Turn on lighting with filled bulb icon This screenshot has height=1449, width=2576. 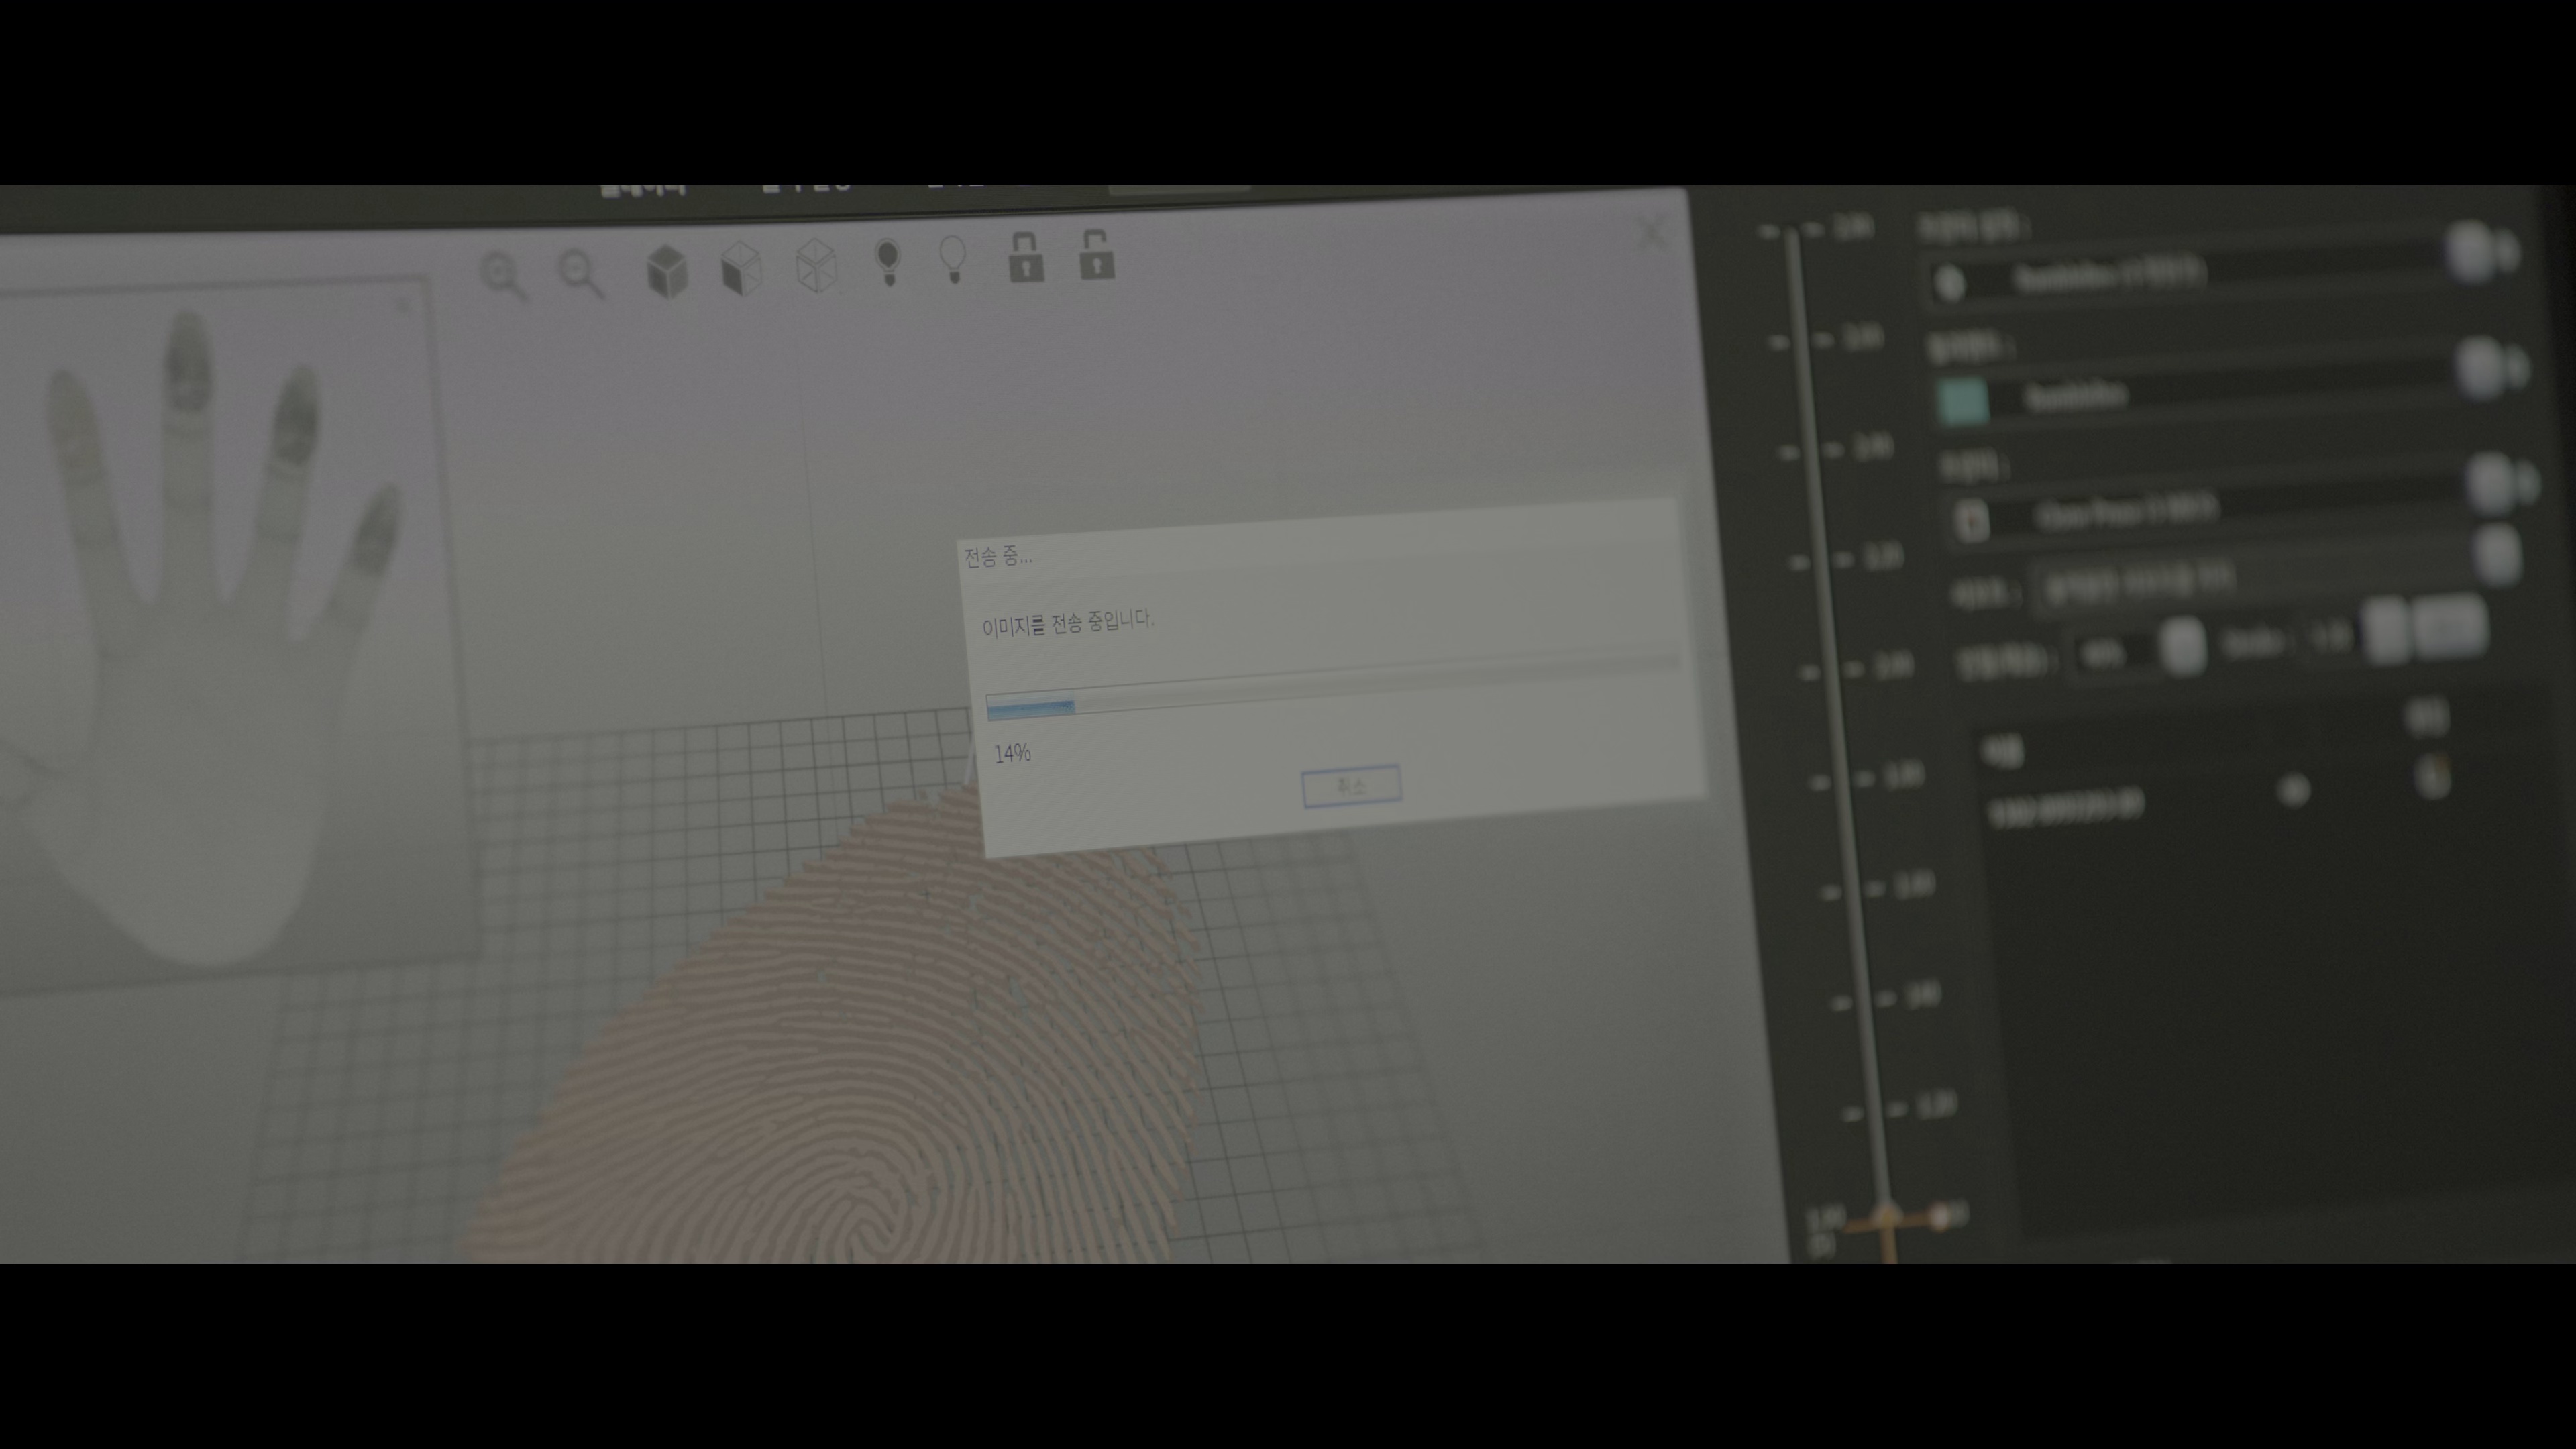coord(888,262)
